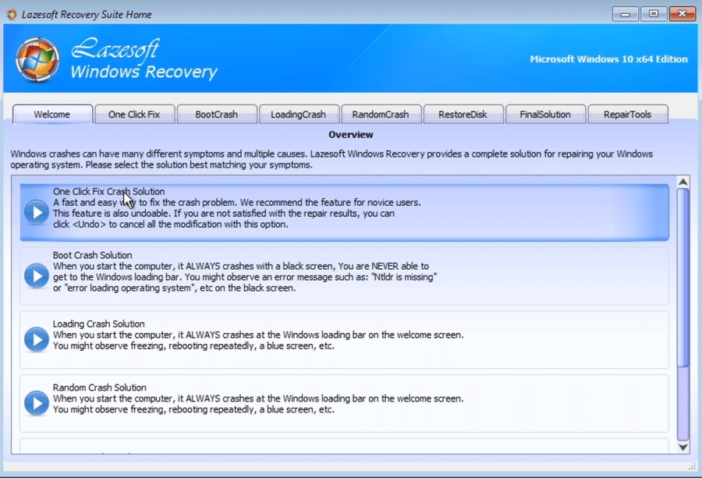Image resolution: width=702 pixels, height=478 pixels.
Task: Click the 'Ntldr is missing' description line
Action: 245,277
